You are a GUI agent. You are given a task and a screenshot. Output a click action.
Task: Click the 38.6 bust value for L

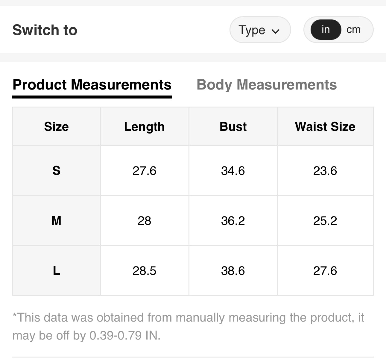pyautogui.click(x=233, y=271)
